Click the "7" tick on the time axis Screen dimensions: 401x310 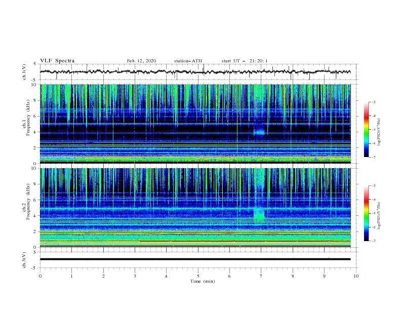click(261, 276)
